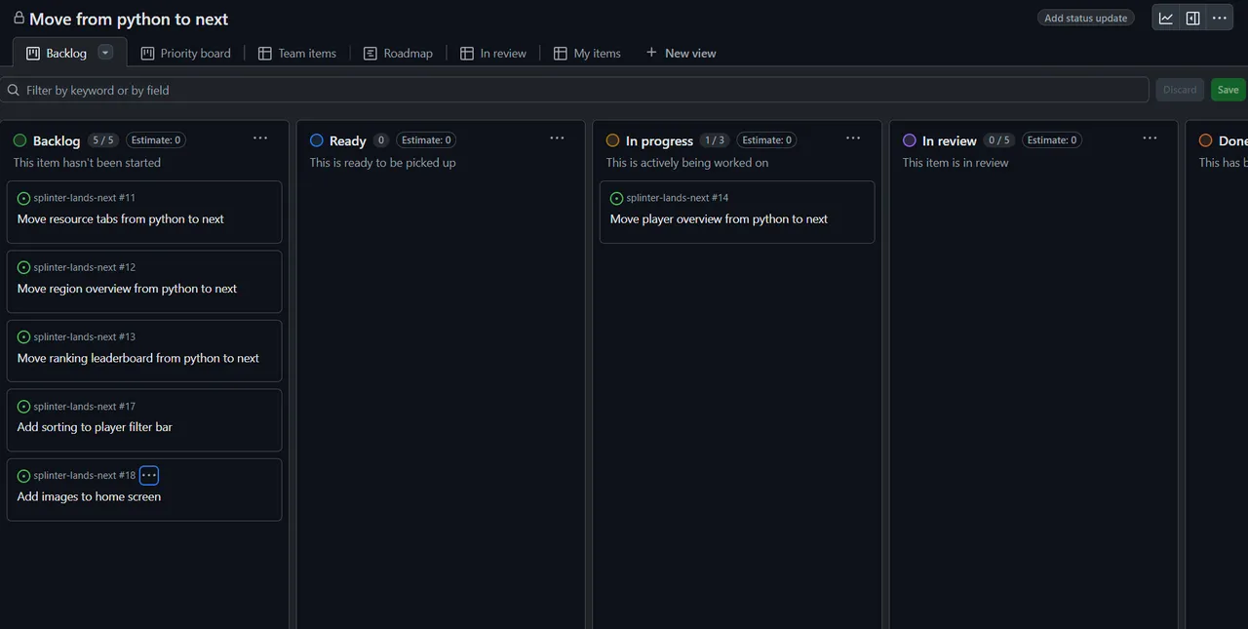Open In progress column three-dot menu
The image size is (1248, 629).
click(853, 138)
